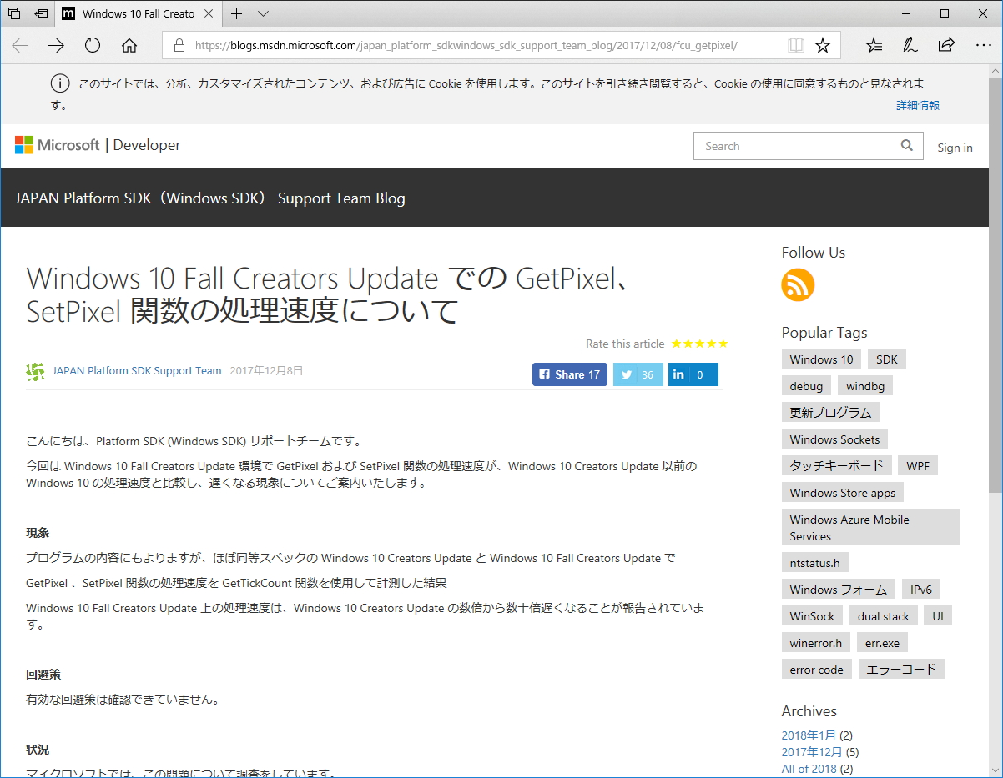Screen dimensions: 1003x778
Task: Start Make a Web Note annotation
Action: (910, 45)
